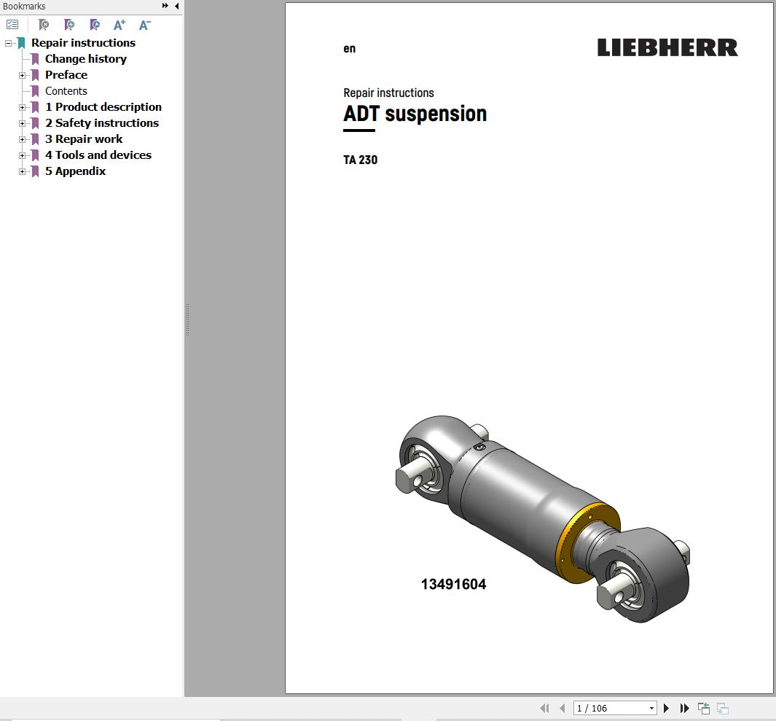Click the LIEBHERR logo on the page
This screenshot has height=721, width=776.
pos(667,47)
